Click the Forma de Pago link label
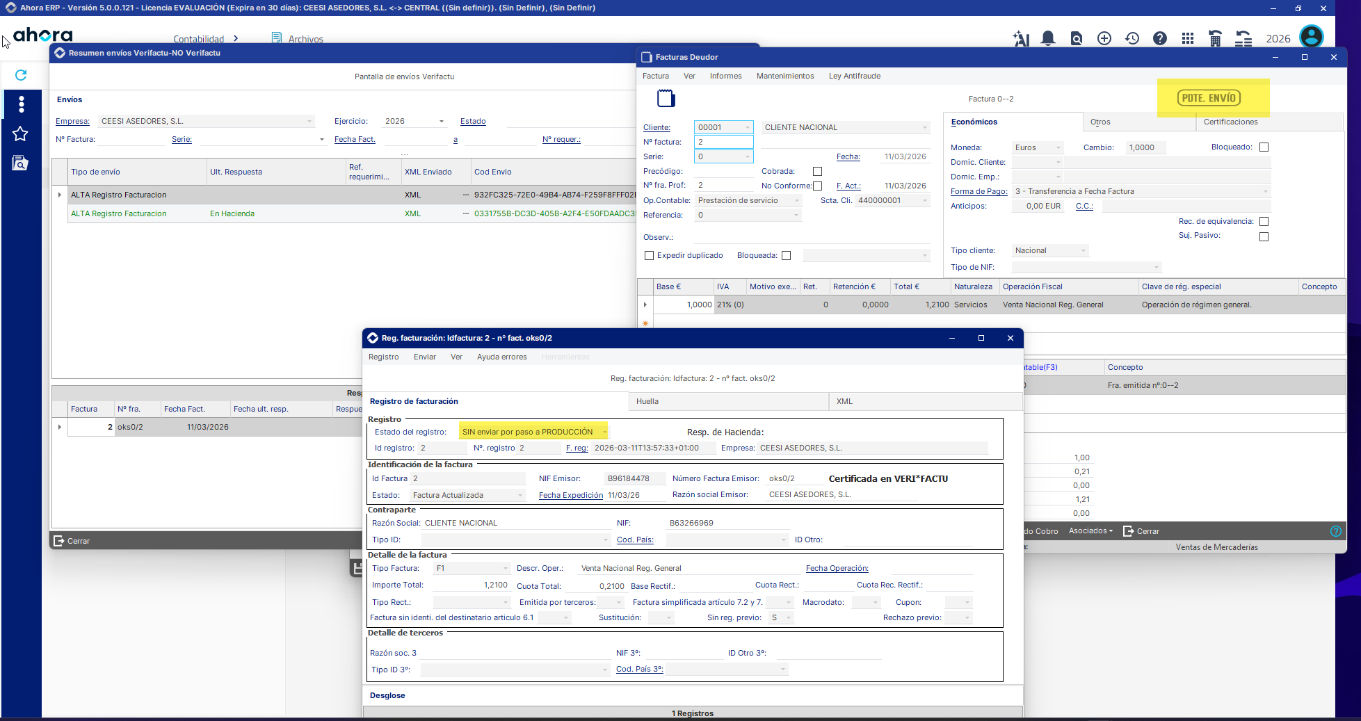Screen dimensions: 1361x721 coord(979,191)
